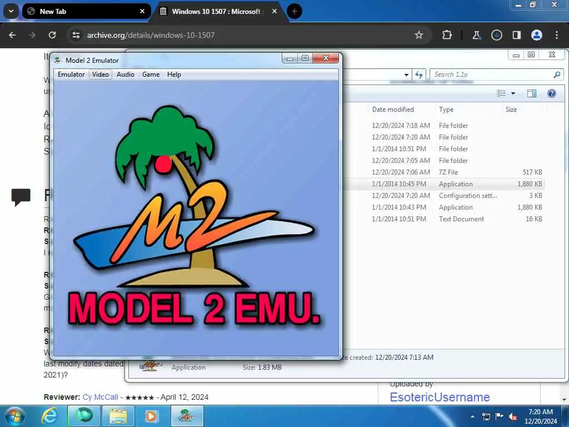Expand the Explorer address bar history dropdown
Screen dimensions: 569x427
coord(406,75)
